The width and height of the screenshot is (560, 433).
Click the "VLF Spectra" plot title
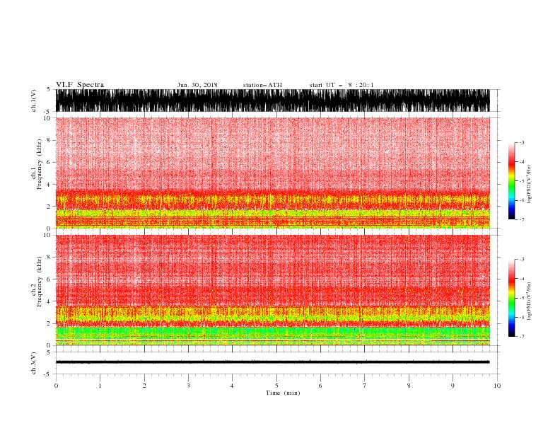(80, 85)
